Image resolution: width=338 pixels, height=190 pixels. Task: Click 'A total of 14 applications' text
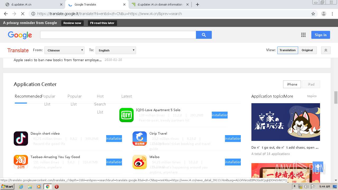point(271,154)
